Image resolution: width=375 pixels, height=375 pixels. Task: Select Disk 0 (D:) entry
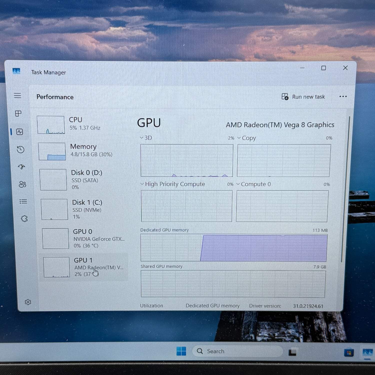coord(82,179)
